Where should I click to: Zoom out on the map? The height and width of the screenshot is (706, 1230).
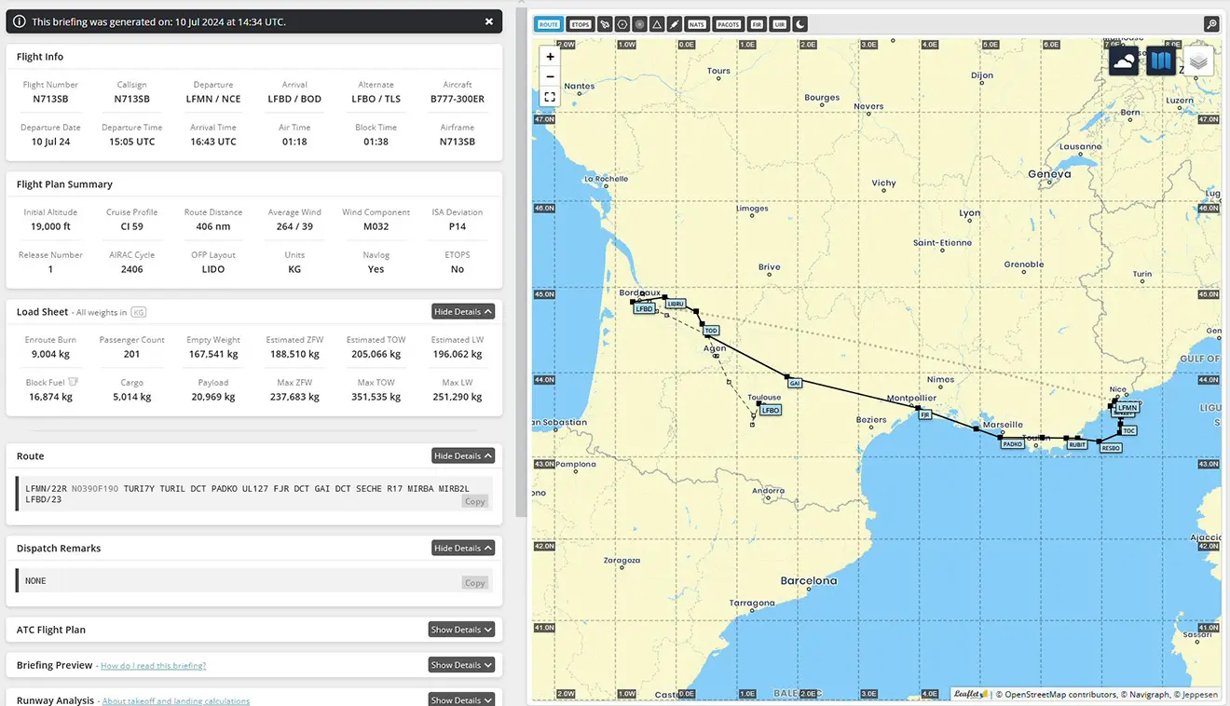[x=550, y=76]
